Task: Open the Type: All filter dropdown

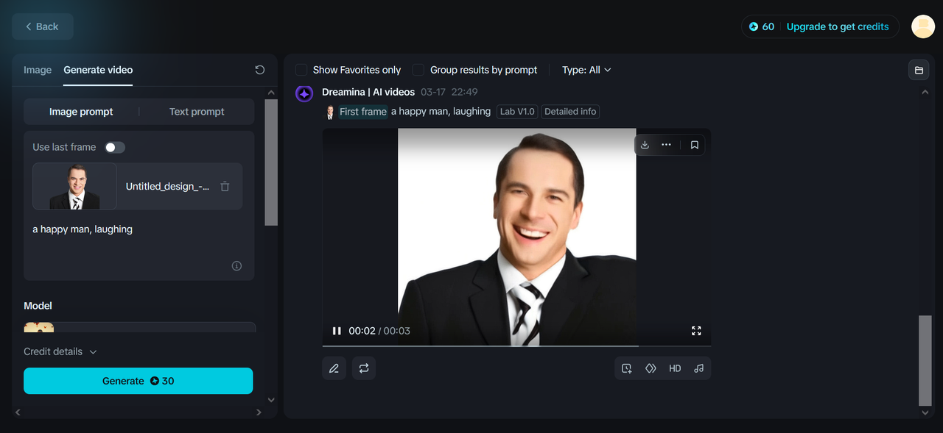Action: pos(586,69)
